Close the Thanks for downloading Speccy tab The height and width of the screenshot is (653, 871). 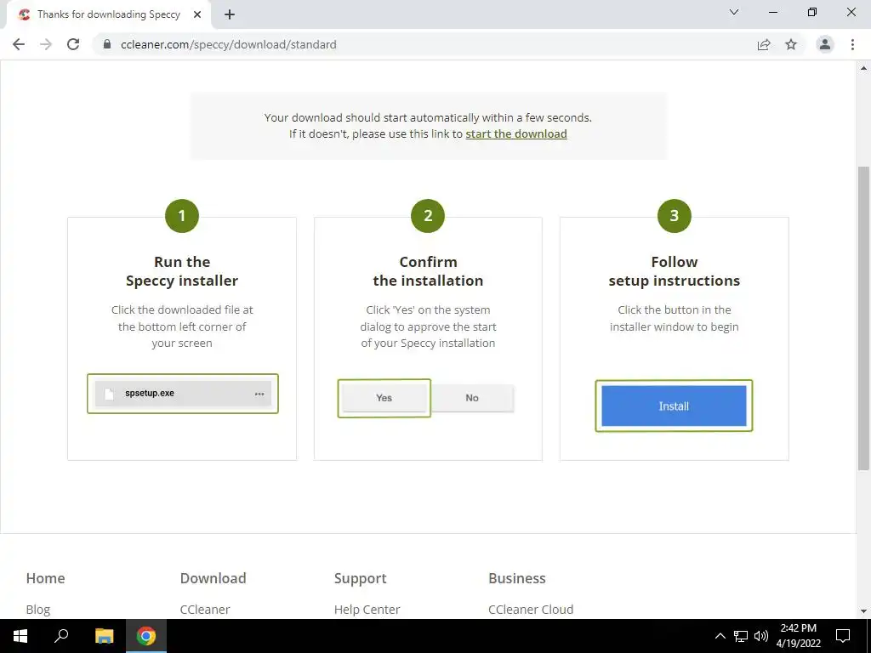click(x=197, y=14)
